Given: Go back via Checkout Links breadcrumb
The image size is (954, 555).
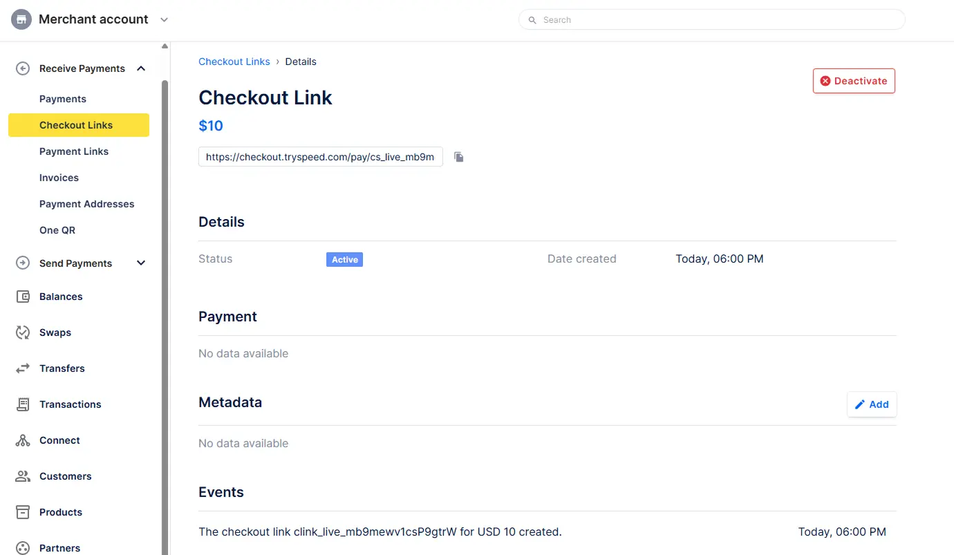Looking at the screenshot, I should [x=234, y=62].
